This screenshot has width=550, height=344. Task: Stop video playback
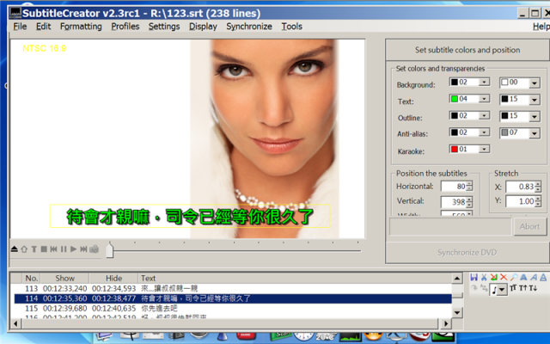tap(44, 249)
